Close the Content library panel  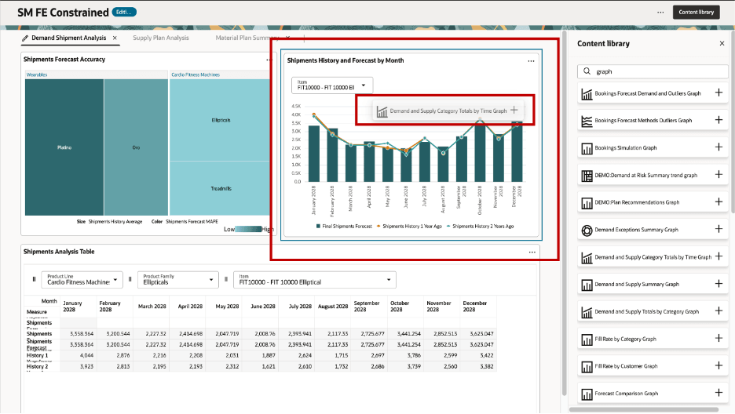pyautogui.click(x=722, y=43)
